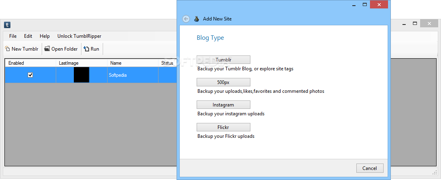441x180 pixels.
Task: Sort by the Enabled column header
Action: (30, 63)
